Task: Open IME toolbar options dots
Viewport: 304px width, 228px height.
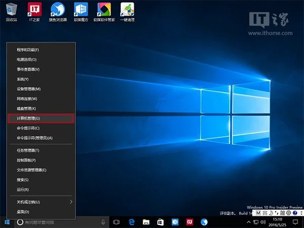Action: point(301,213)
